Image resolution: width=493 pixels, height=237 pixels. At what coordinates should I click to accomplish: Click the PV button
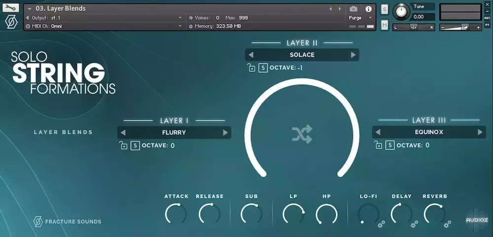click(488, 25)
